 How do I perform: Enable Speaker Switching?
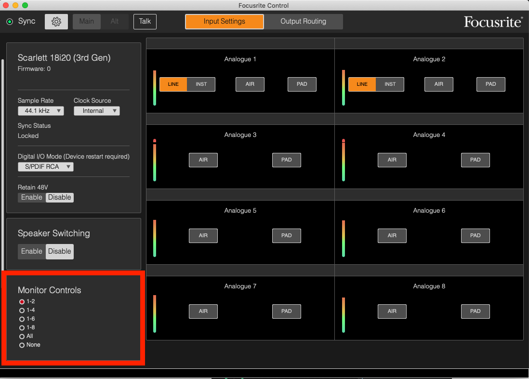point(32,251)
